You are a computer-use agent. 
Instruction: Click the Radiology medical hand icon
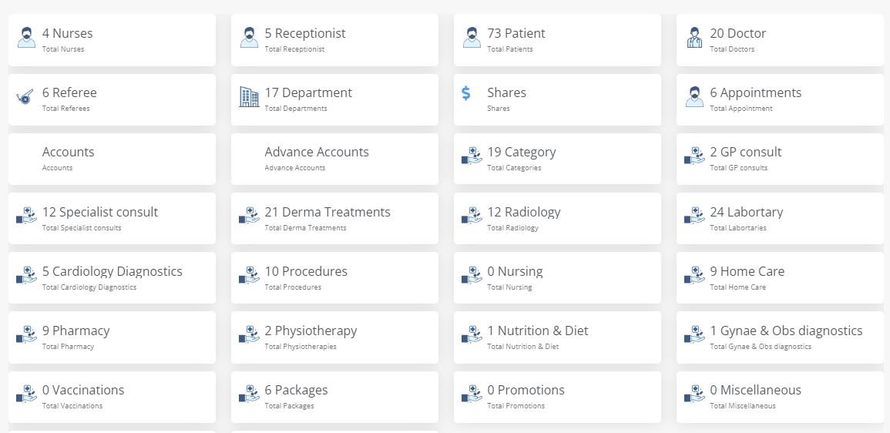[472, 216]
